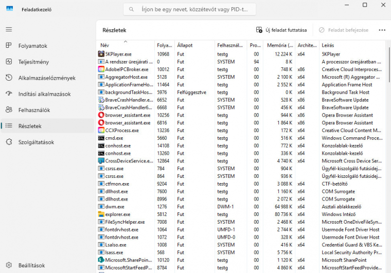This screenshot has width=391, height=273.
Task: Sort by the Leírás column header
Action: pyautogui.click(x=352, y=45)
